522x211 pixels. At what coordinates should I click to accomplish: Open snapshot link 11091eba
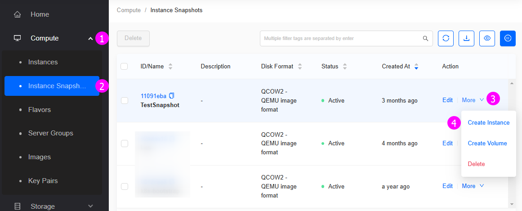pyautogui.click(x=153, y=96)
